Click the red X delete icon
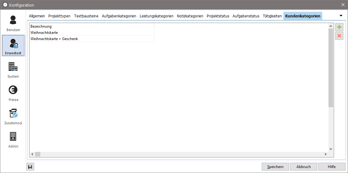 (339, 36)
